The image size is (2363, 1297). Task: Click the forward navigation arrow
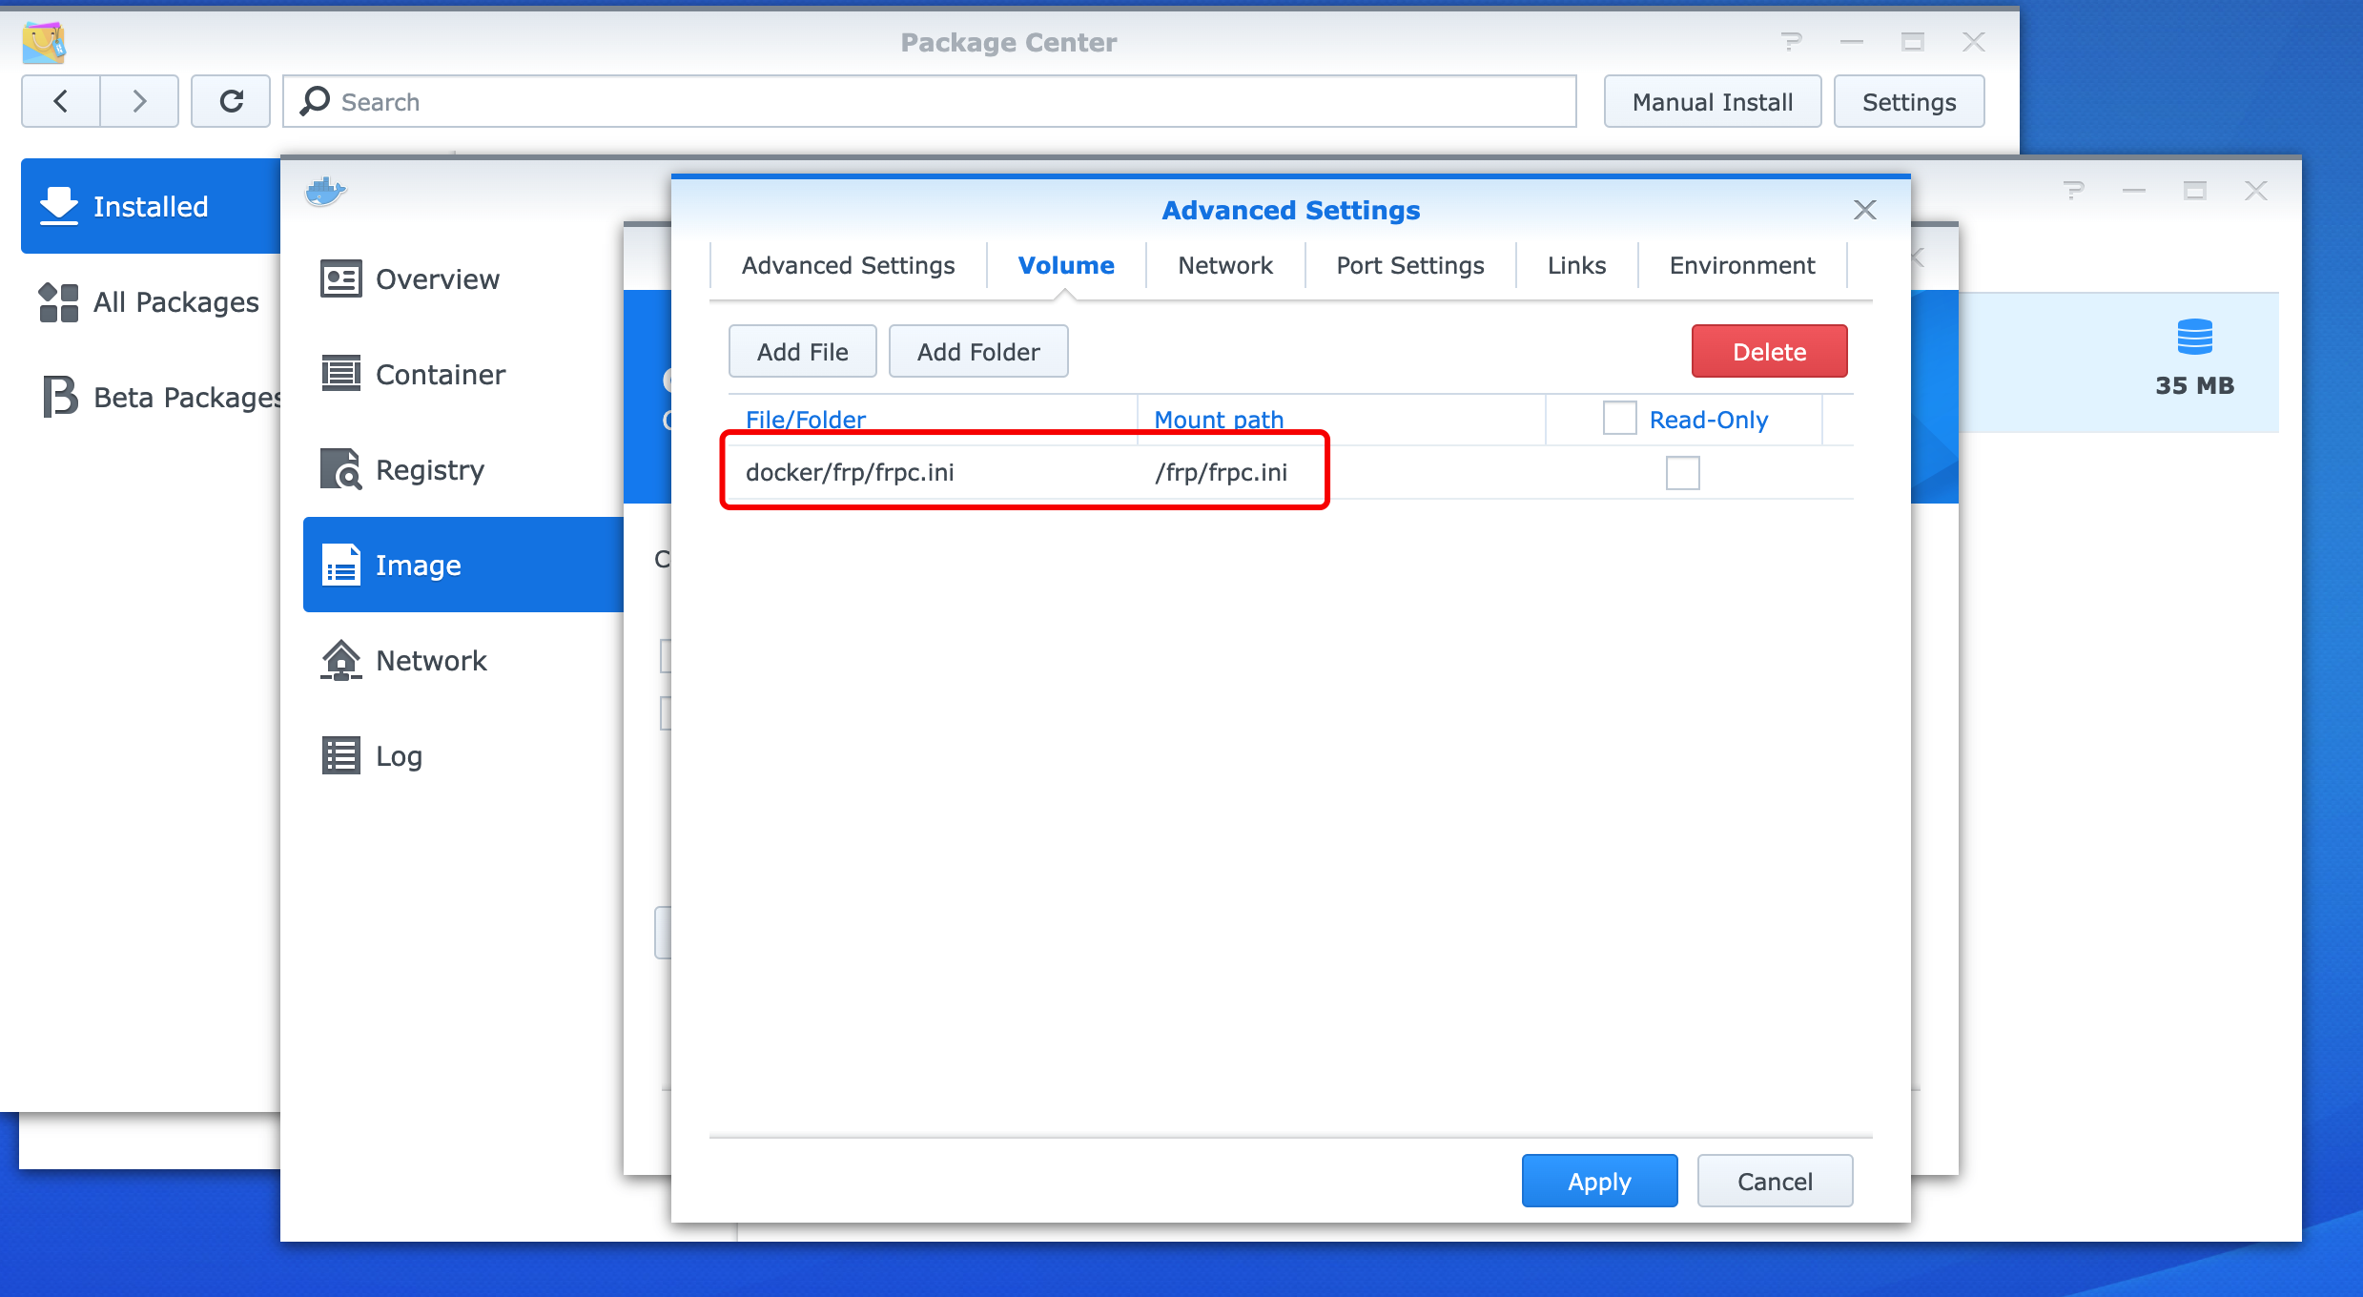[139, 101]
